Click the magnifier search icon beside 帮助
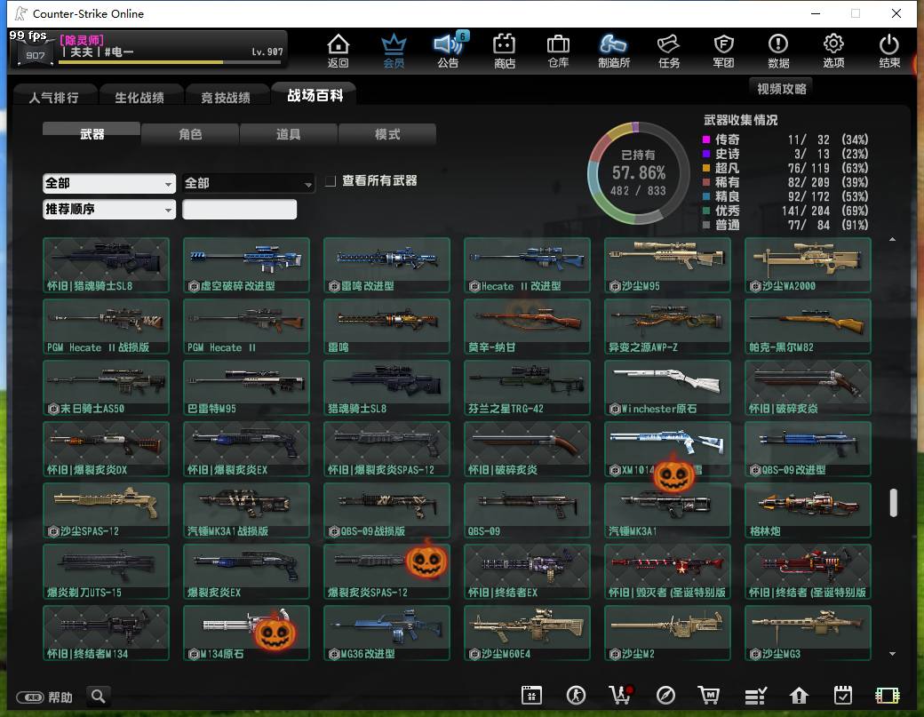 point(99,697)
